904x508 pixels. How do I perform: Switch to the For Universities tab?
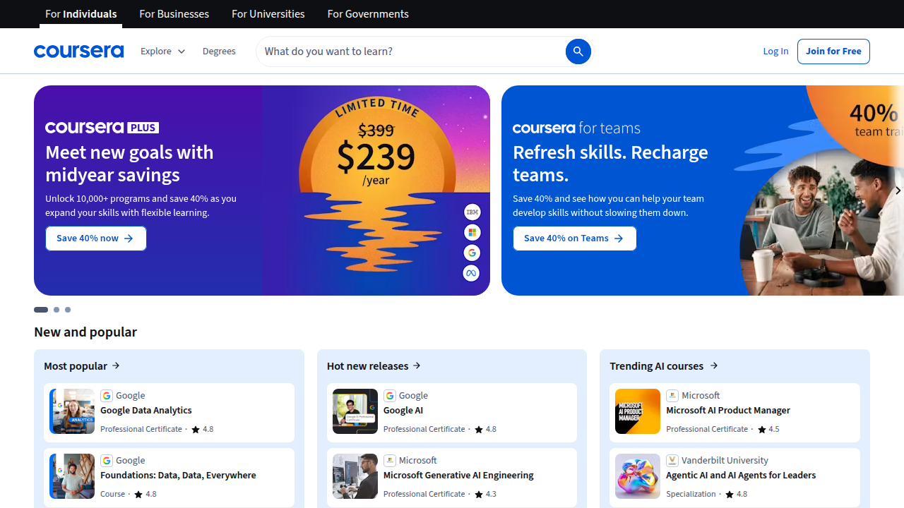[x=268, y=14]
